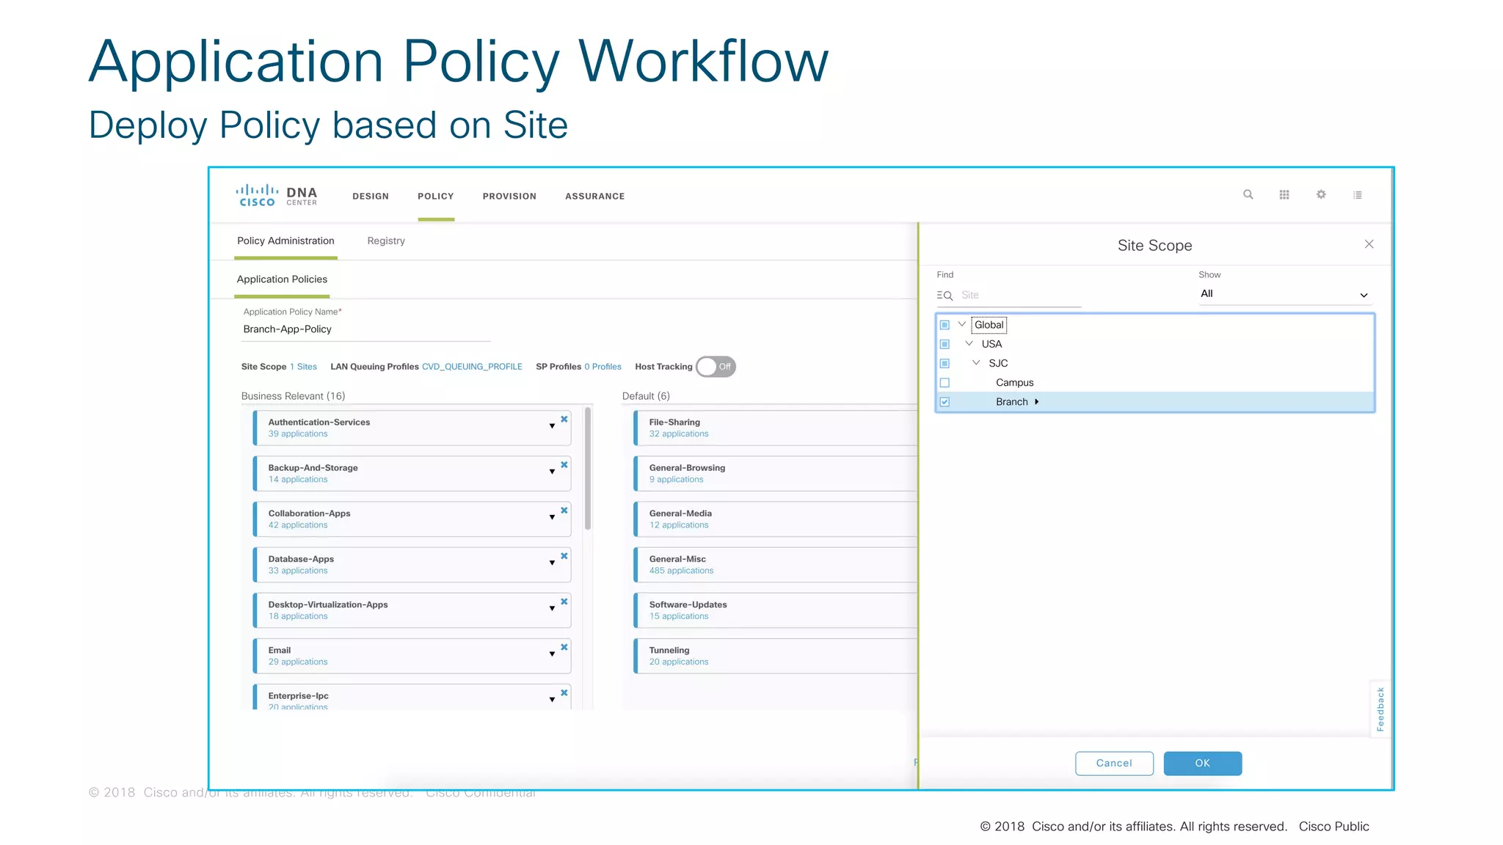The height and width of the screenshot is (845, 1503).
Task: Open the POLICY menu
Action: click(x=436, y=197)
